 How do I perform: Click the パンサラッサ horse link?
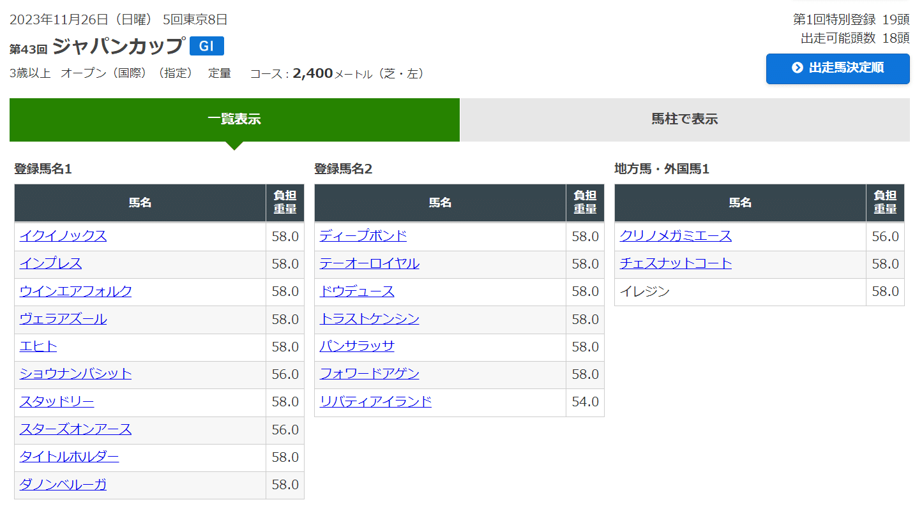tap(357, 346)
